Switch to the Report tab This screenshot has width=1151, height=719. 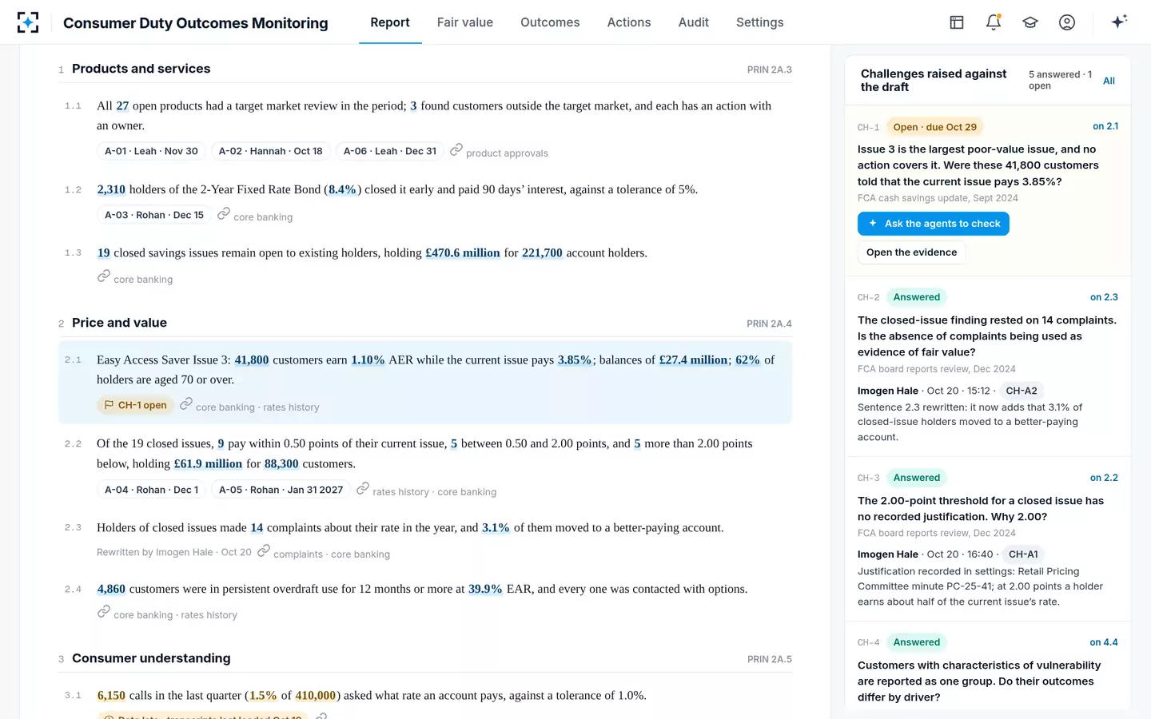coord(390,22)
